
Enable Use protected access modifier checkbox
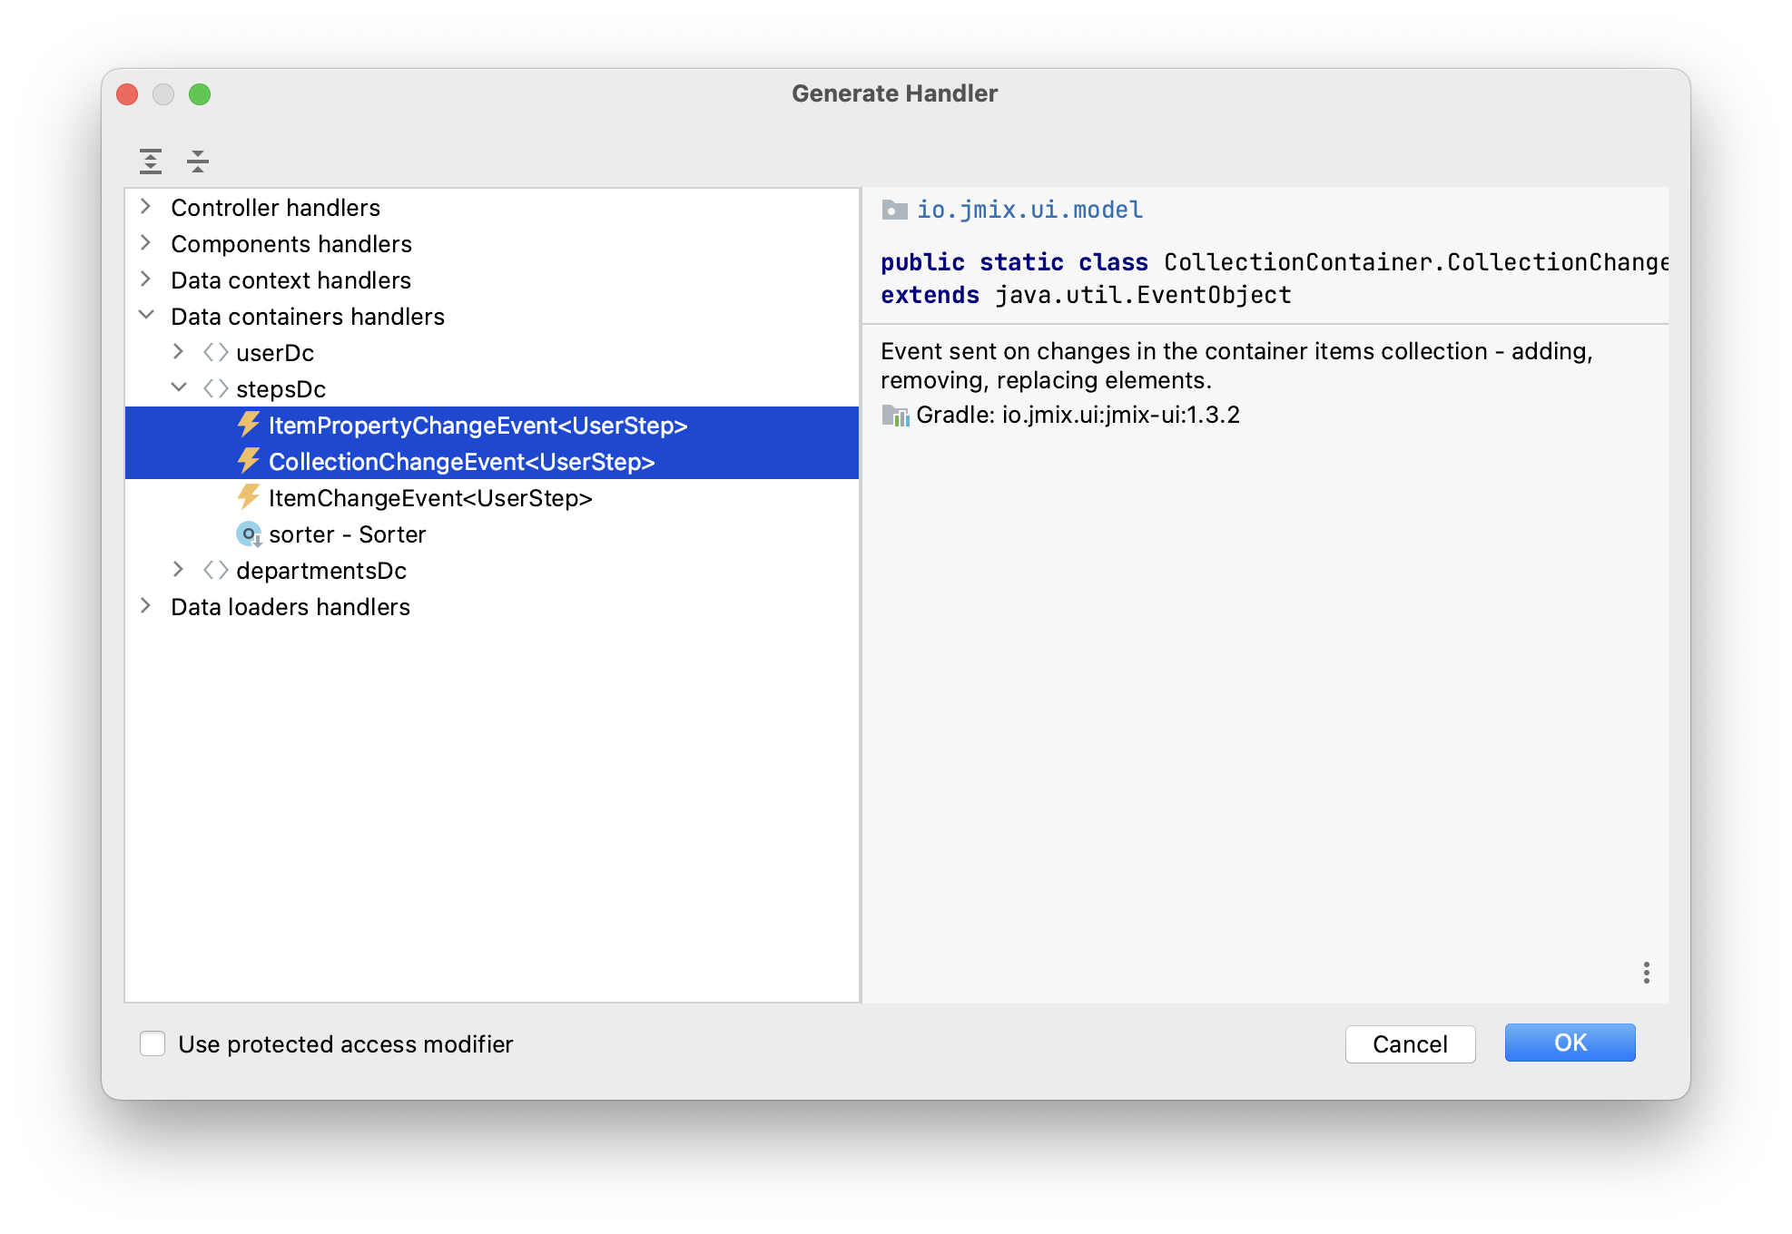[153, 1043]
